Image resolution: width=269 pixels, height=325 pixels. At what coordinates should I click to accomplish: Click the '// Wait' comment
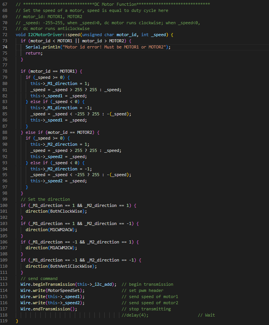click(206, 315)
